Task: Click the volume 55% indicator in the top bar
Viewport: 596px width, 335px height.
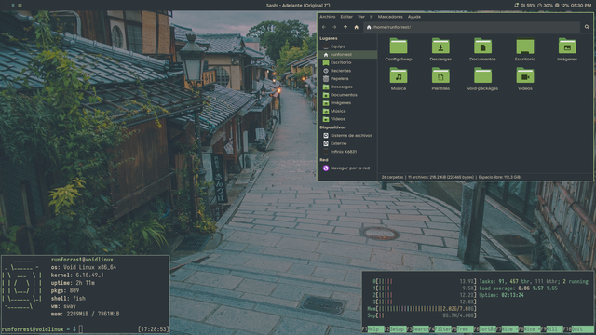Action: (528, 6)
